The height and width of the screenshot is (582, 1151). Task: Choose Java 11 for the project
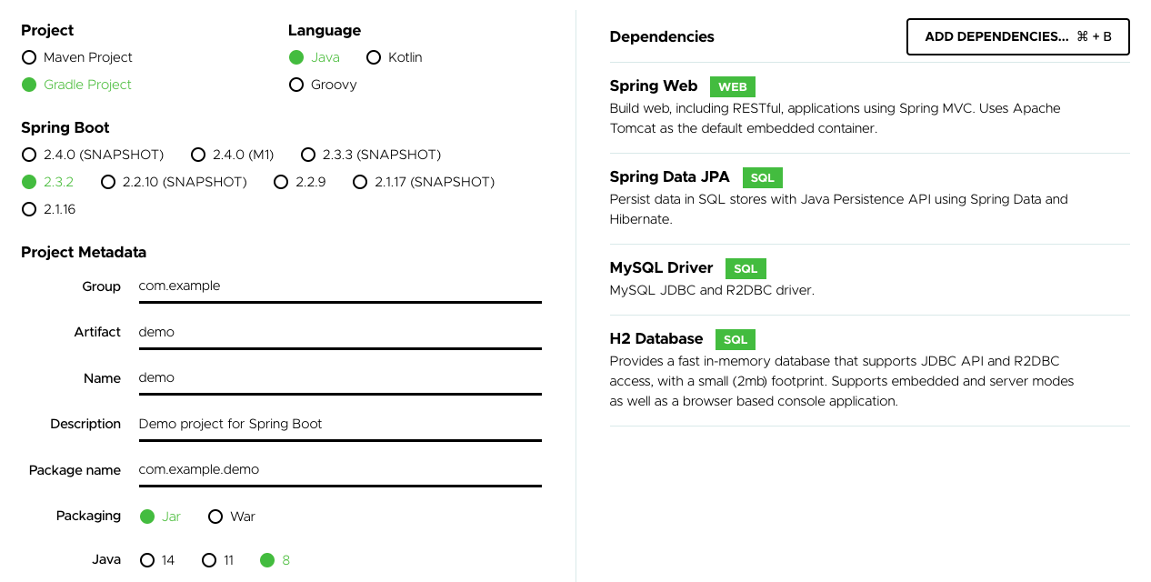(x=210, y=560)
